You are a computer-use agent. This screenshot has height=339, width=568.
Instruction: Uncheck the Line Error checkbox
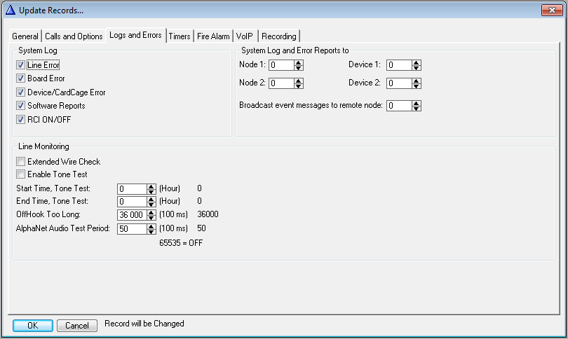21,65
